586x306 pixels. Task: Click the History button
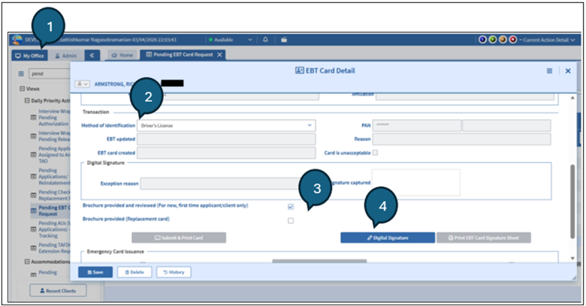[x=174, y=272]
